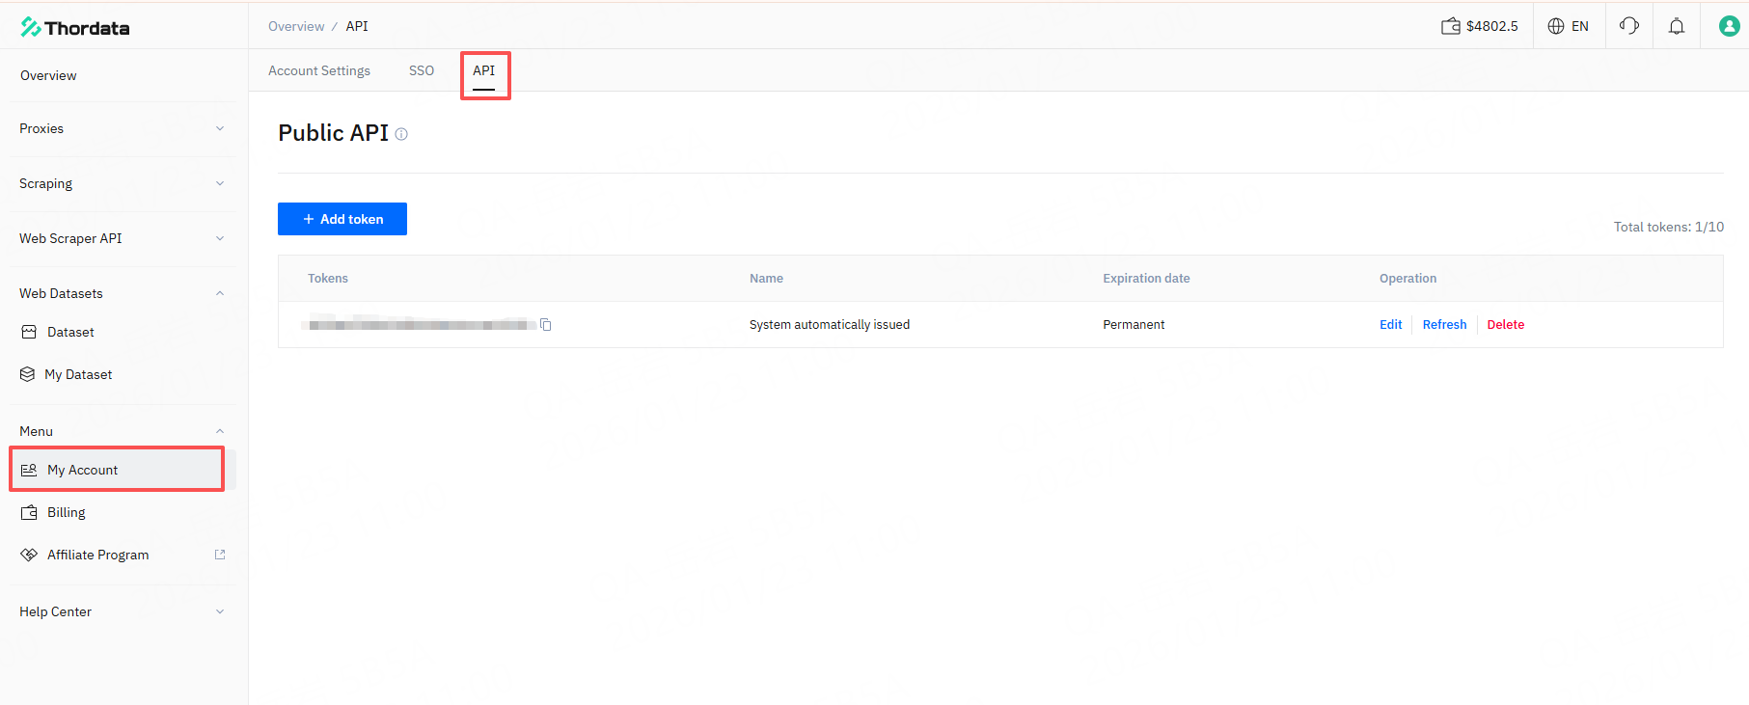The image size is (1749, 705).
Task: Click Edit for the token
Action: click(x=1390, y=325)
